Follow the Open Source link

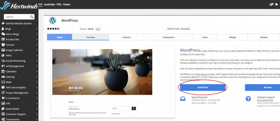(202, 74)
